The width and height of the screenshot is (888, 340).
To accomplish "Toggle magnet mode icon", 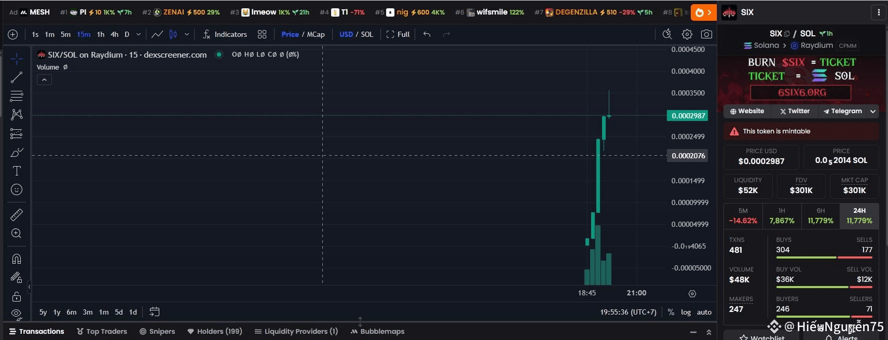I will tap(17, 259).
